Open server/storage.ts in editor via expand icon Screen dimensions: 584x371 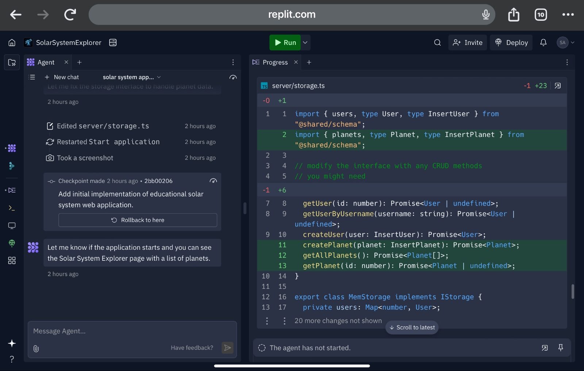click(x=558, y=85)
